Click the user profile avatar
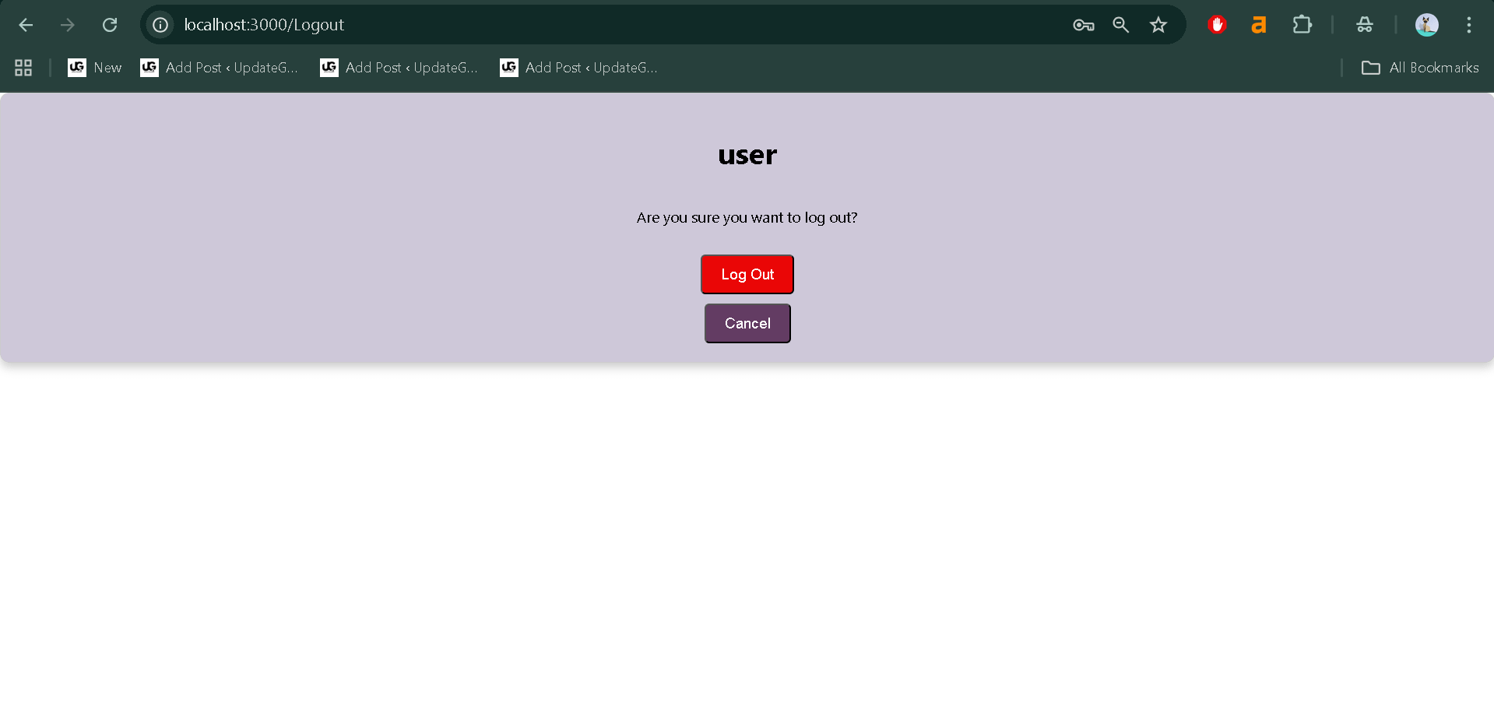The width and height of the screenshot is (1494, 720). click(x=1426, y=25)
